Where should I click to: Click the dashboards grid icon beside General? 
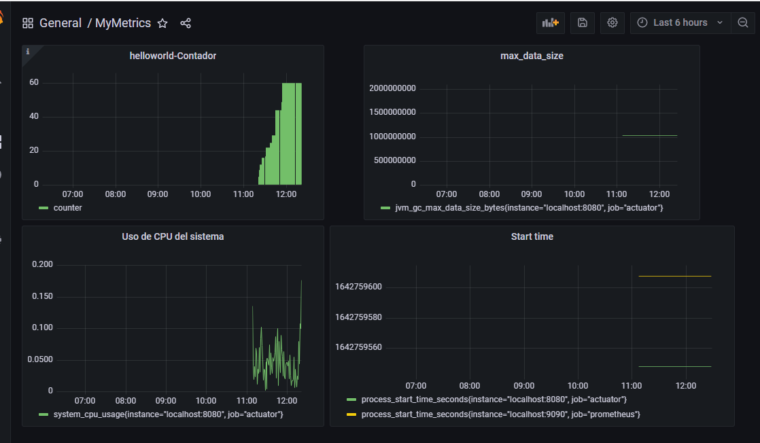[x=28, y=22]
